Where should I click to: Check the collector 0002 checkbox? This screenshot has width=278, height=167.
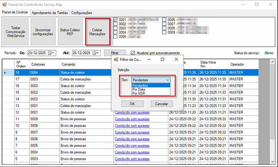[116, 24]
